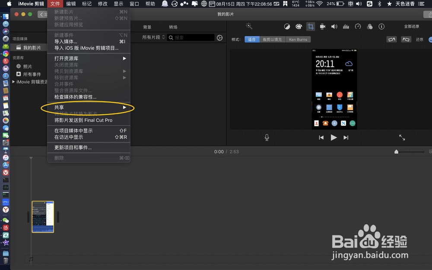
Task: Switch to the 背景 tab
Action: (x=147, y=27)
